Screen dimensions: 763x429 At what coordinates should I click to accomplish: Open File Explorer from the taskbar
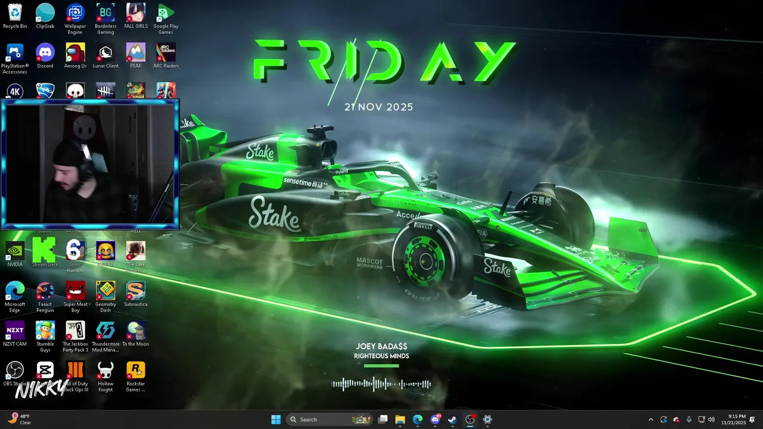pyautogui.click(x=400, y=419)
